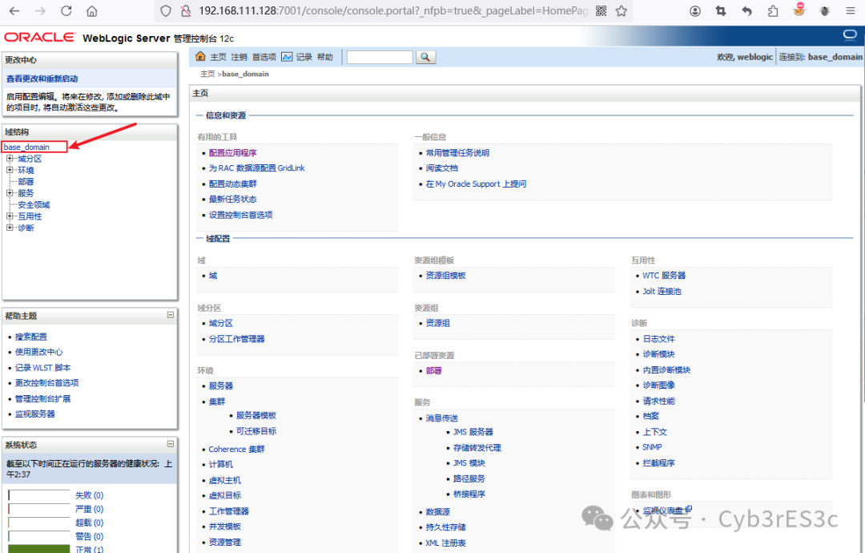This screenshot has width=865, height=553.
Task: Open 首选项 in the top toolbar
Action: (264, 57)
